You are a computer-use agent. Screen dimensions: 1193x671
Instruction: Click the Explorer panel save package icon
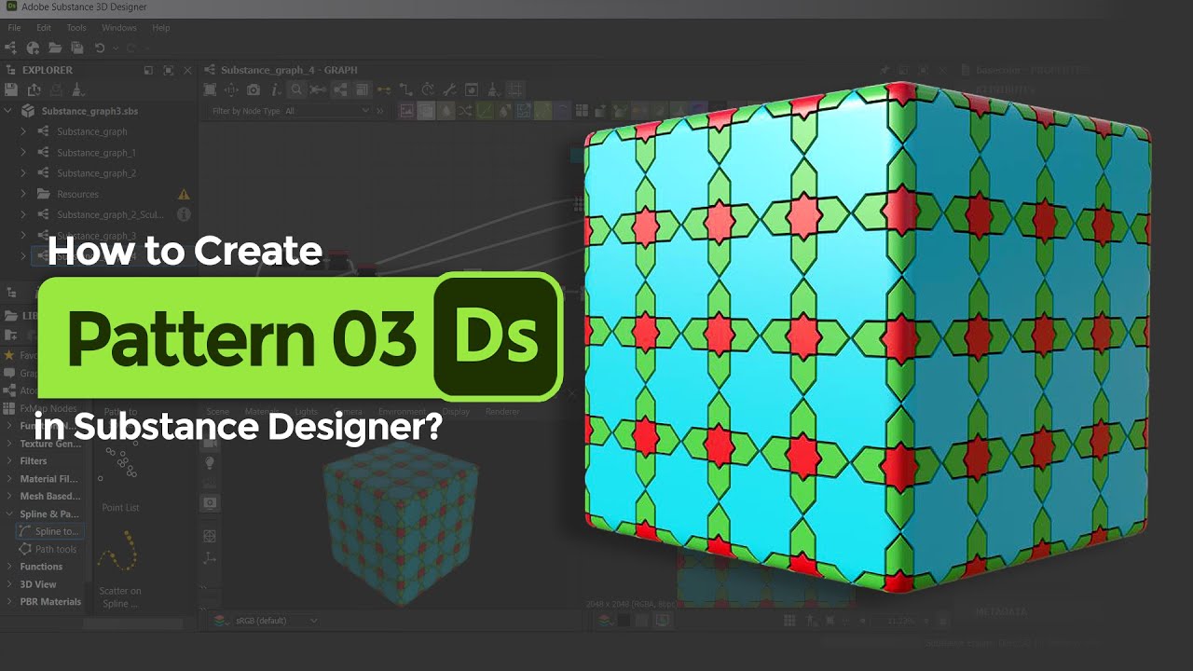tap(11, 89)
